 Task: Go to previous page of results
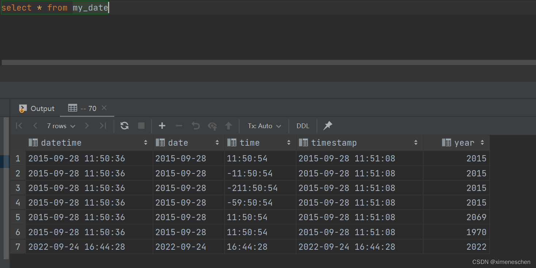click(x=35, y=126)
